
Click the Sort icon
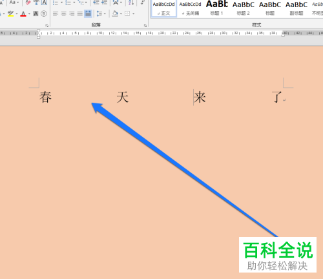131,3
